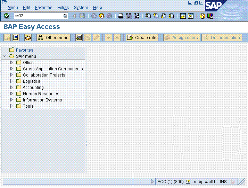Image resolution: width=248 pixels, height=188 pixels.
Task: Open the Extras menu
Action: (x=63, y=8)
